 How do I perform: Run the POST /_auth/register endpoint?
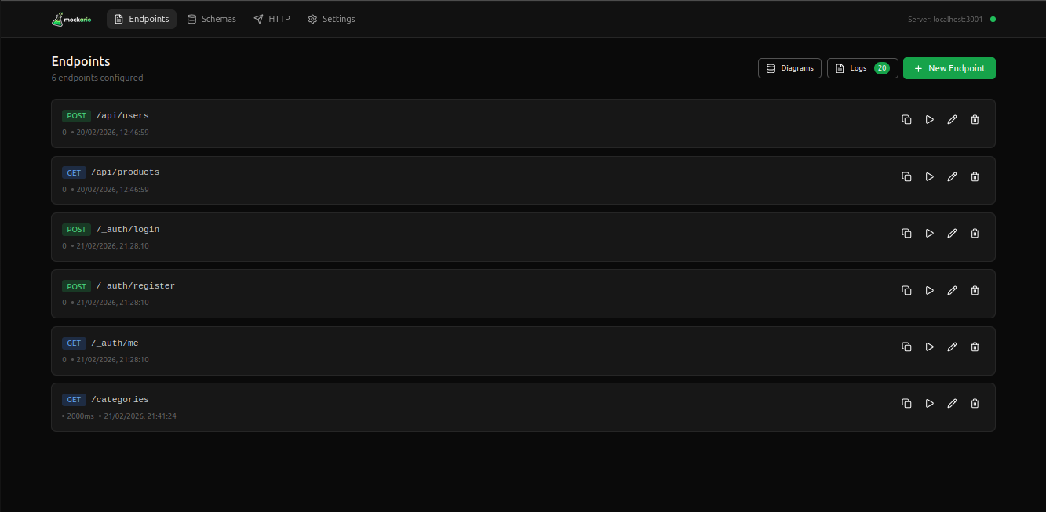[x=929, y=290]
